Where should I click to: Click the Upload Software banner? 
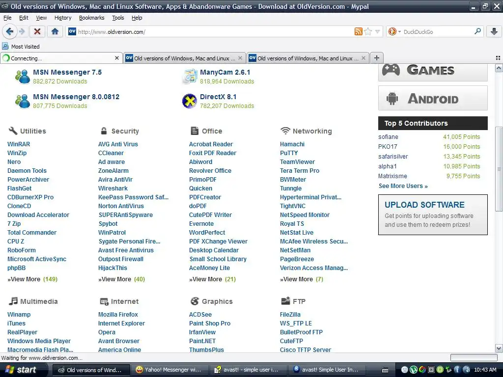(x=433, y=215)
